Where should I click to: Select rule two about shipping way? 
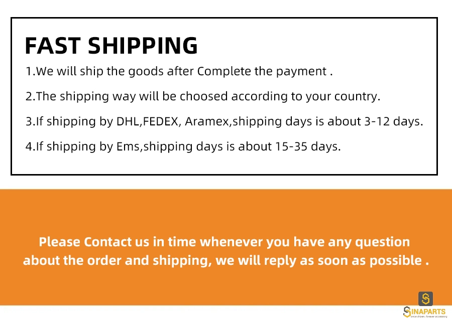click(203, 96)
